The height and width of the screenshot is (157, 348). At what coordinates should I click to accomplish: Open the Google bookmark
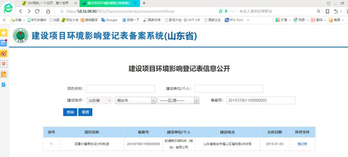click(109, 20)
